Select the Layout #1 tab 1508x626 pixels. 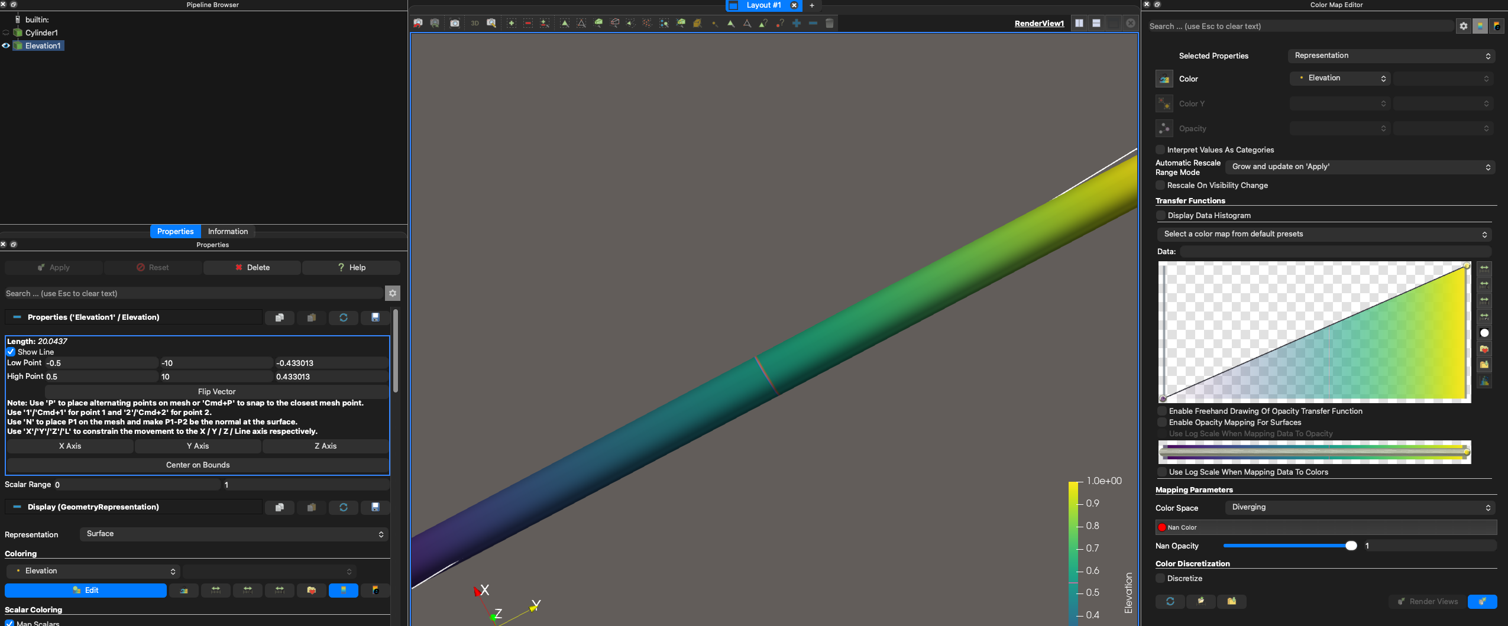[x=764, y=5]
